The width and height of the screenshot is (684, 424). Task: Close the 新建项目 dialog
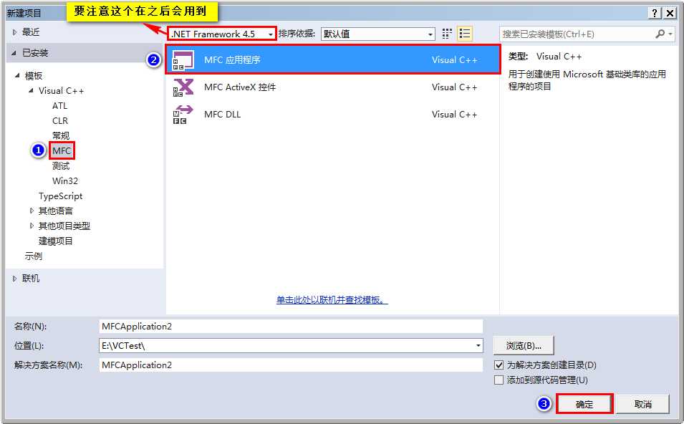tap(670, 13)
